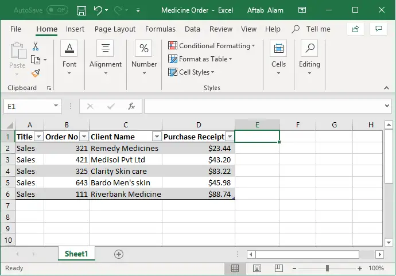Click the Insert Function fx icon
Image resolution: width=396 pixels, height=276 pixels.
click(x=131, y=106)
